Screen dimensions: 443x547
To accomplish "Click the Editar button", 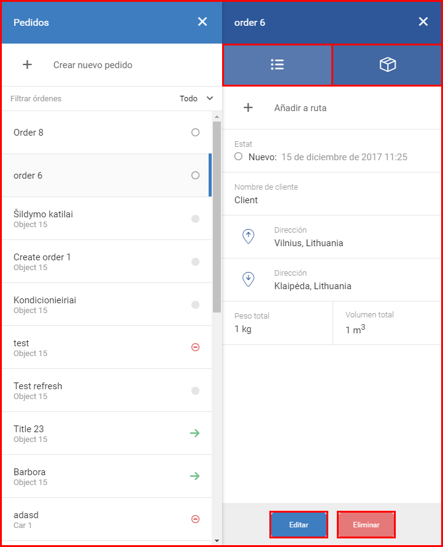I will point(299,525).
